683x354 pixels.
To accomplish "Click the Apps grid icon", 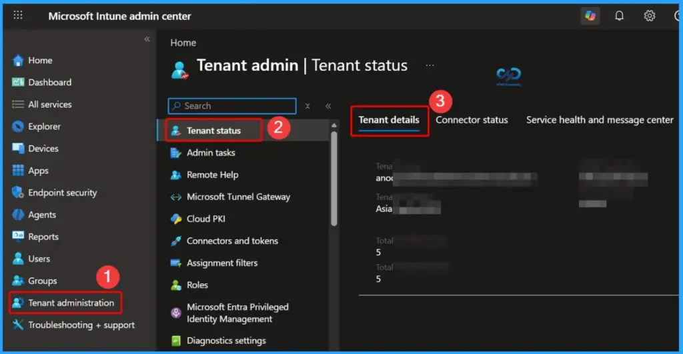I will click(18, 171).
